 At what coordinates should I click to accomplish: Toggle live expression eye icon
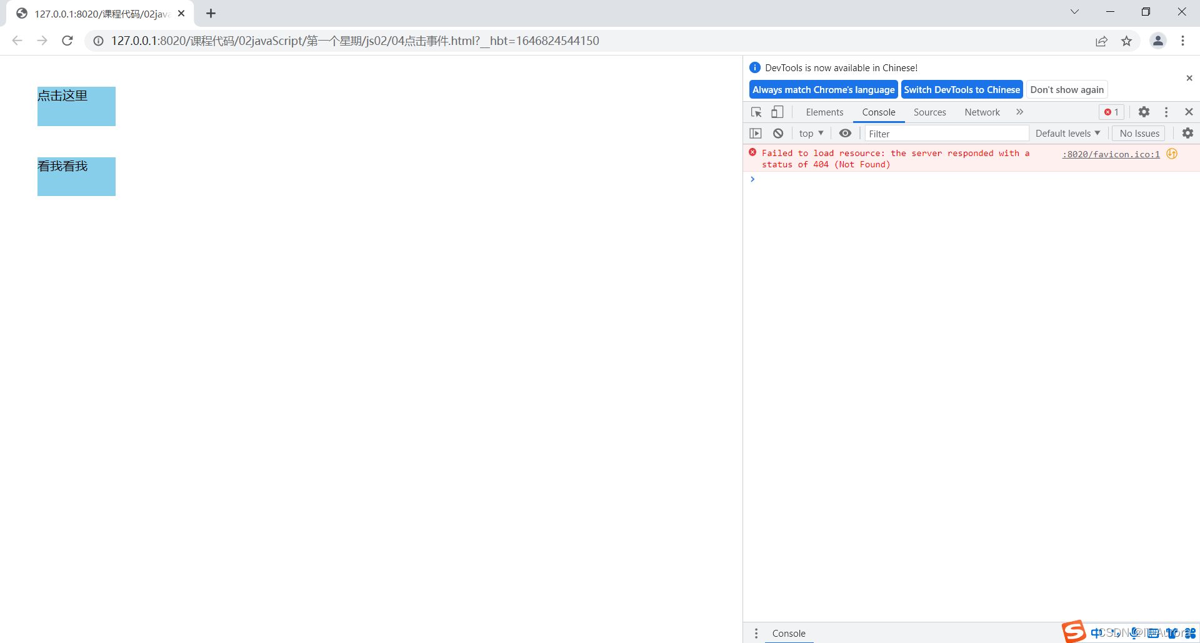[845, 133]
